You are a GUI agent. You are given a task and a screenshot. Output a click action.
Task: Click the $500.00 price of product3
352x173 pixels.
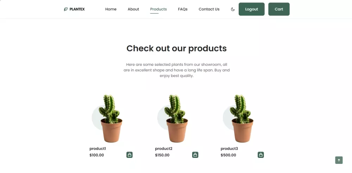[x=228, y=155]
